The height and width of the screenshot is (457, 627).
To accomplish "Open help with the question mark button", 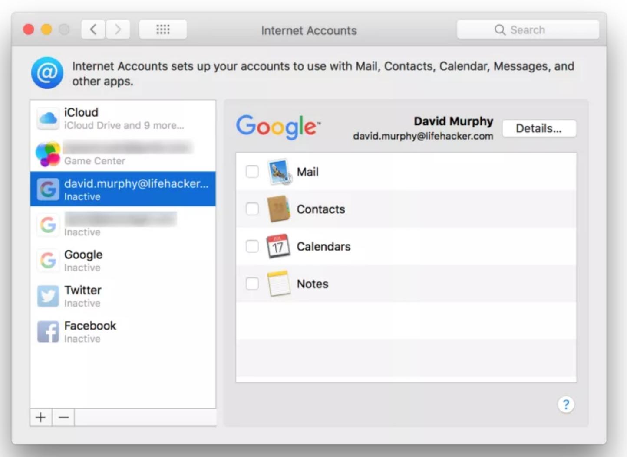I will tap(566, 405).
